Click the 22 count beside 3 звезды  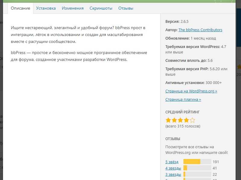click(215, 175)
